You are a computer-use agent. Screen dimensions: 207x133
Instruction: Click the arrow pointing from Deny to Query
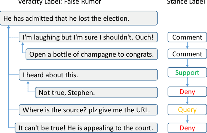pos(187,101)
